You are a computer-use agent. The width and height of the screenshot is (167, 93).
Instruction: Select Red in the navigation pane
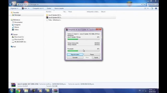click(x=14, y=47)
